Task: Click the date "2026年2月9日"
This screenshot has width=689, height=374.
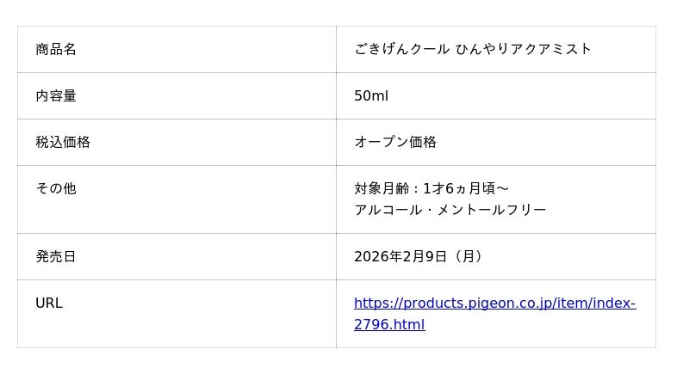Action: (400, 256)
